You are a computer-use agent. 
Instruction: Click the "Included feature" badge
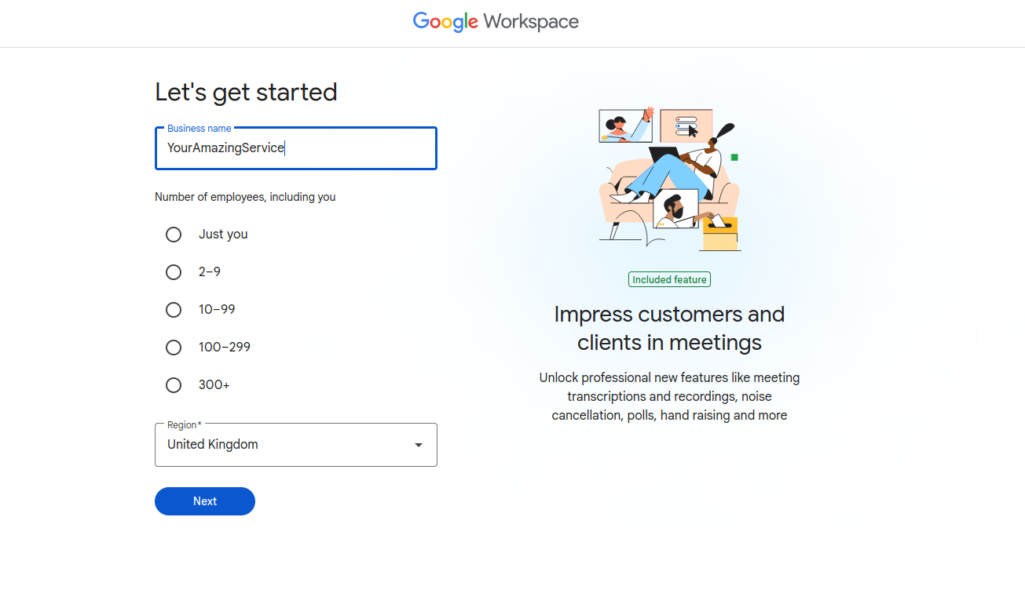(669, 279)
